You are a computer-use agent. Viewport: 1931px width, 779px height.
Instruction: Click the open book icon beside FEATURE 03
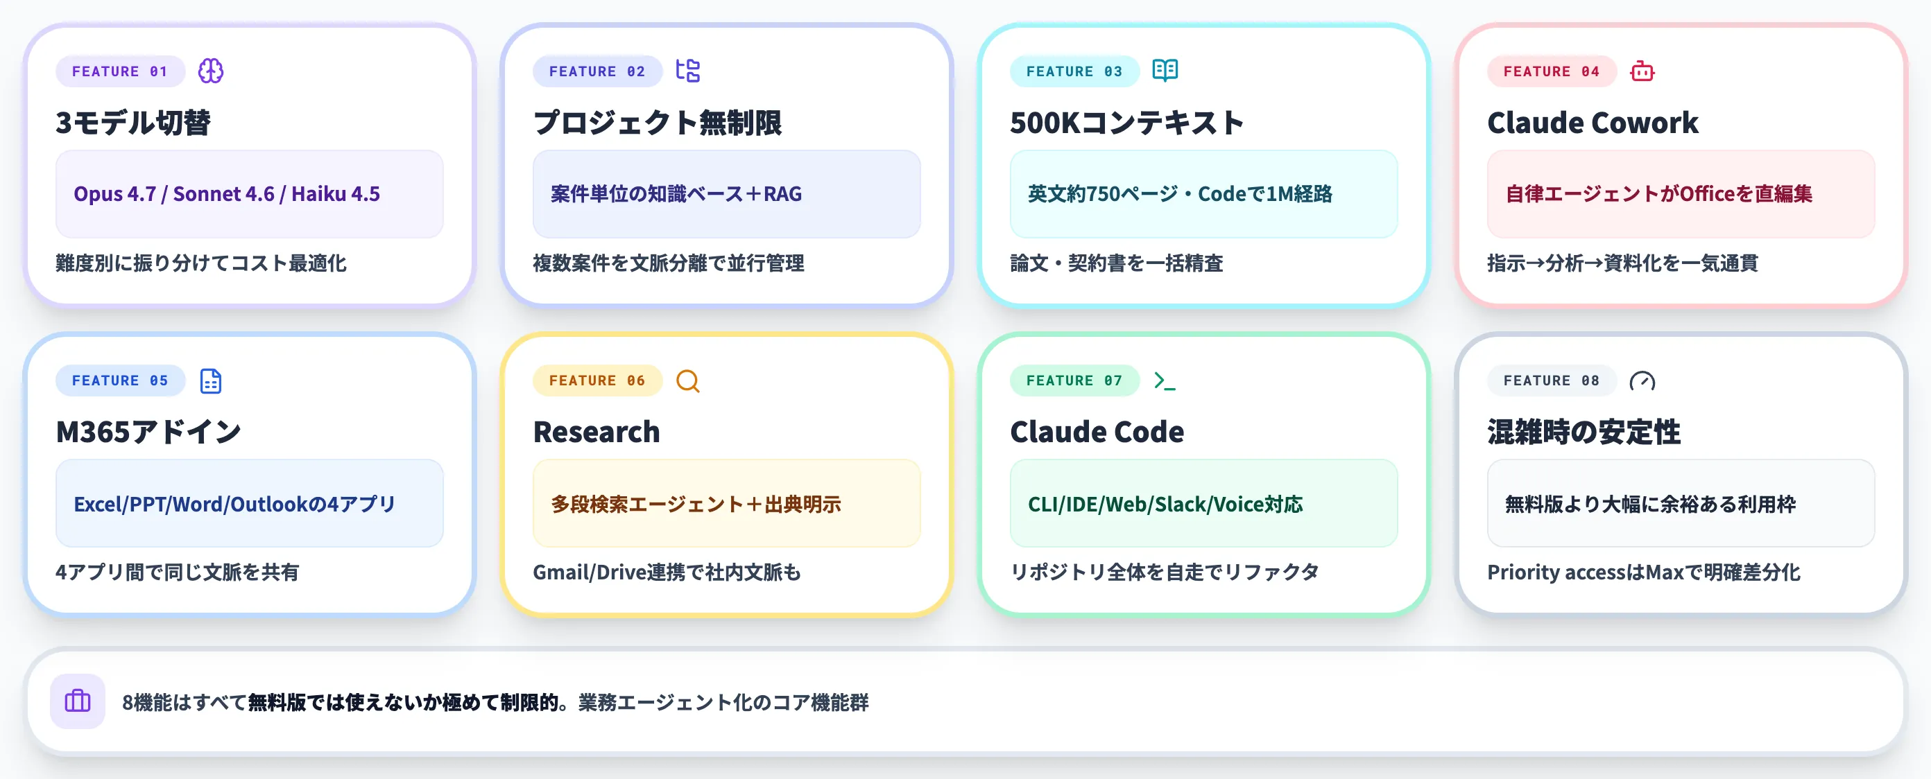(1165, 71)
